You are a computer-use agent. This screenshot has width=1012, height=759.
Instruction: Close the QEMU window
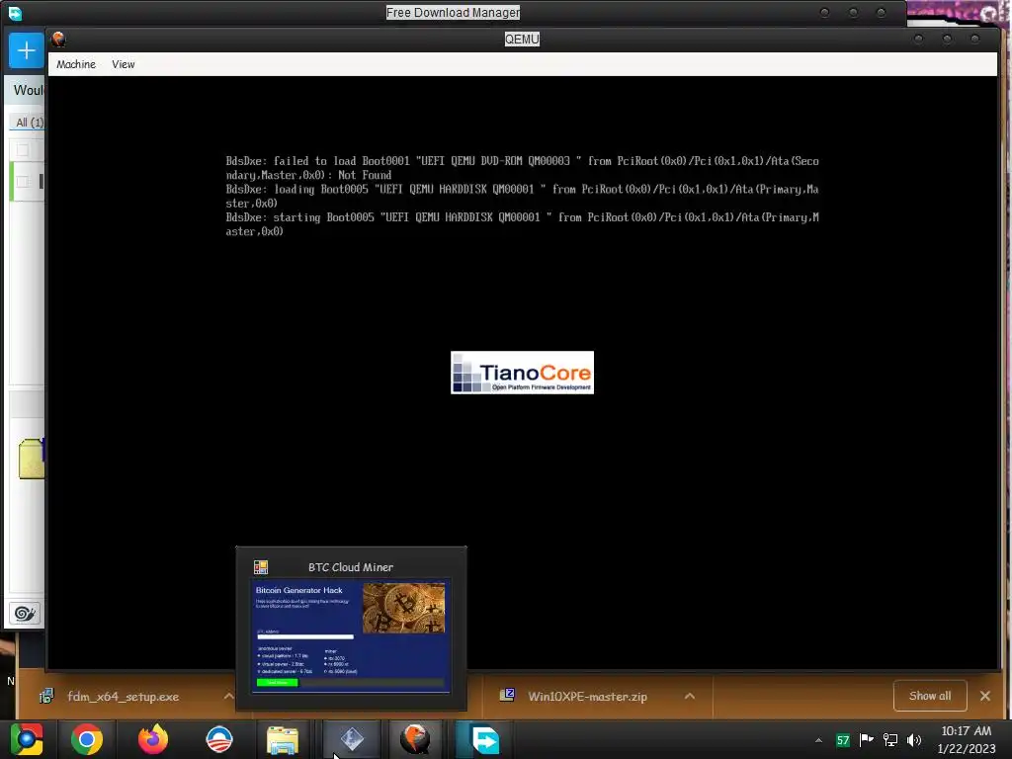point(975,40)
